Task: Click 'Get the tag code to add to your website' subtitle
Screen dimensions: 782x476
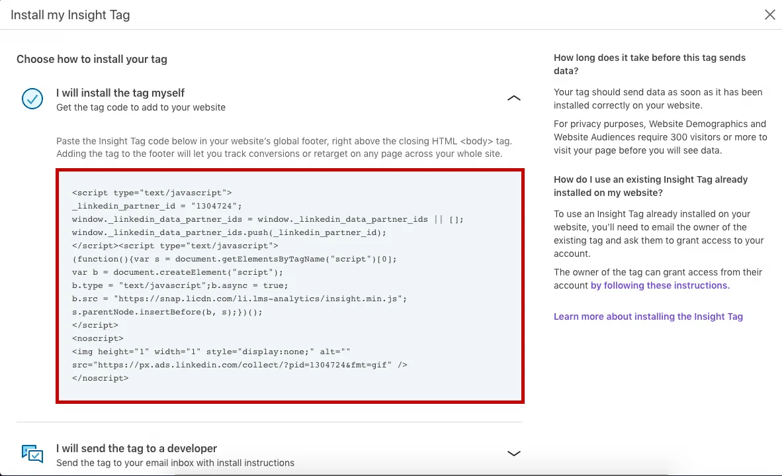Action: click(x=141, y=107)
